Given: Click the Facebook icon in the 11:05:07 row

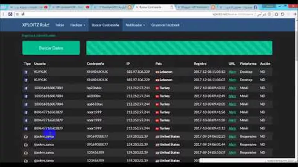Looking at the screenshot, I should click(26, 80).
